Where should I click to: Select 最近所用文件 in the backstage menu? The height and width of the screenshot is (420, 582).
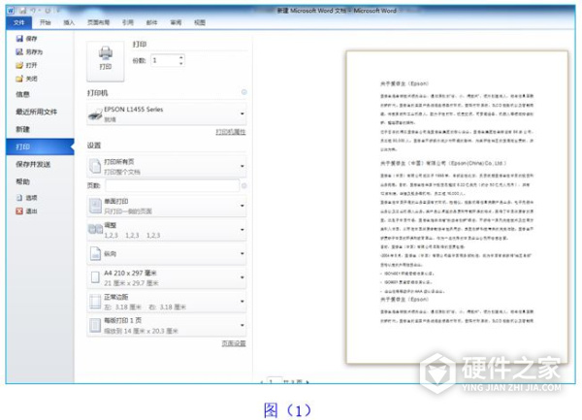point(37,112)
